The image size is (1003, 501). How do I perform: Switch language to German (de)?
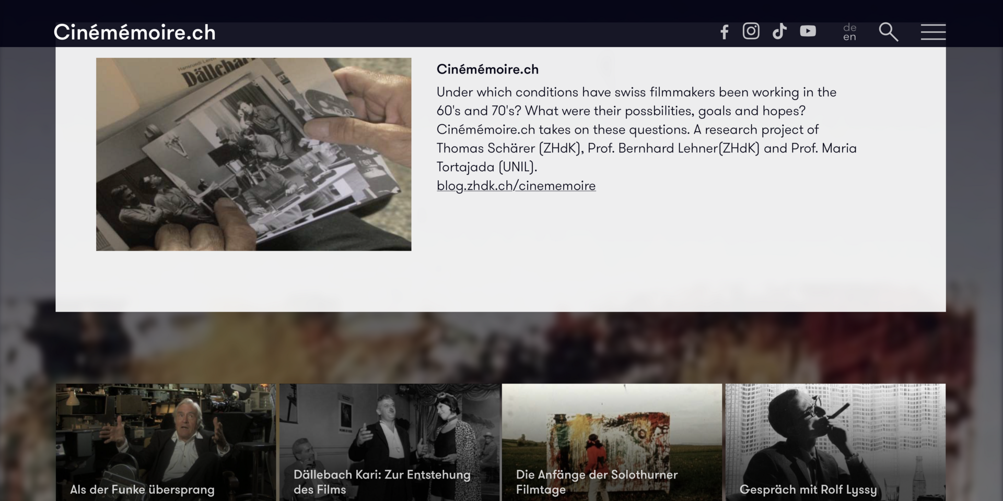tap(849, 27)
